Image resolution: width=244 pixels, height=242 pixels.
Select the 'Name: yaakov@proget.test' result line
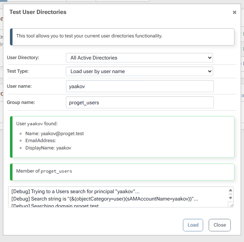pyautogui.click(x=54, y=134)
